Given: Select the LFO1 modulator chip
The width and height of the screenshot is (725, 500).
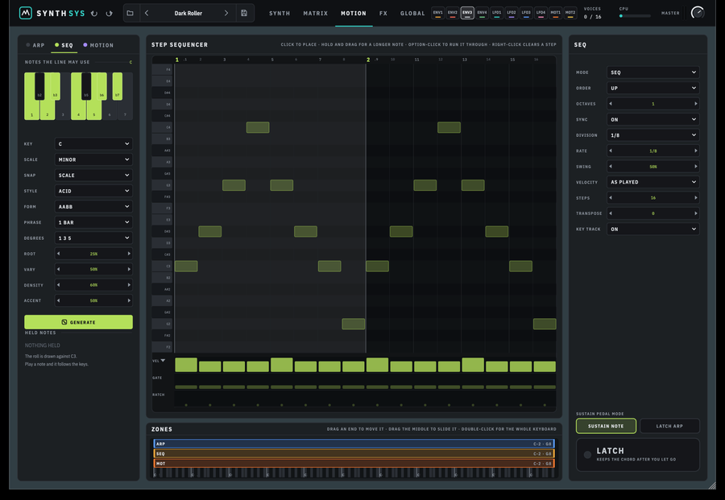Looking at the screenshot, I should pos(496,13).
